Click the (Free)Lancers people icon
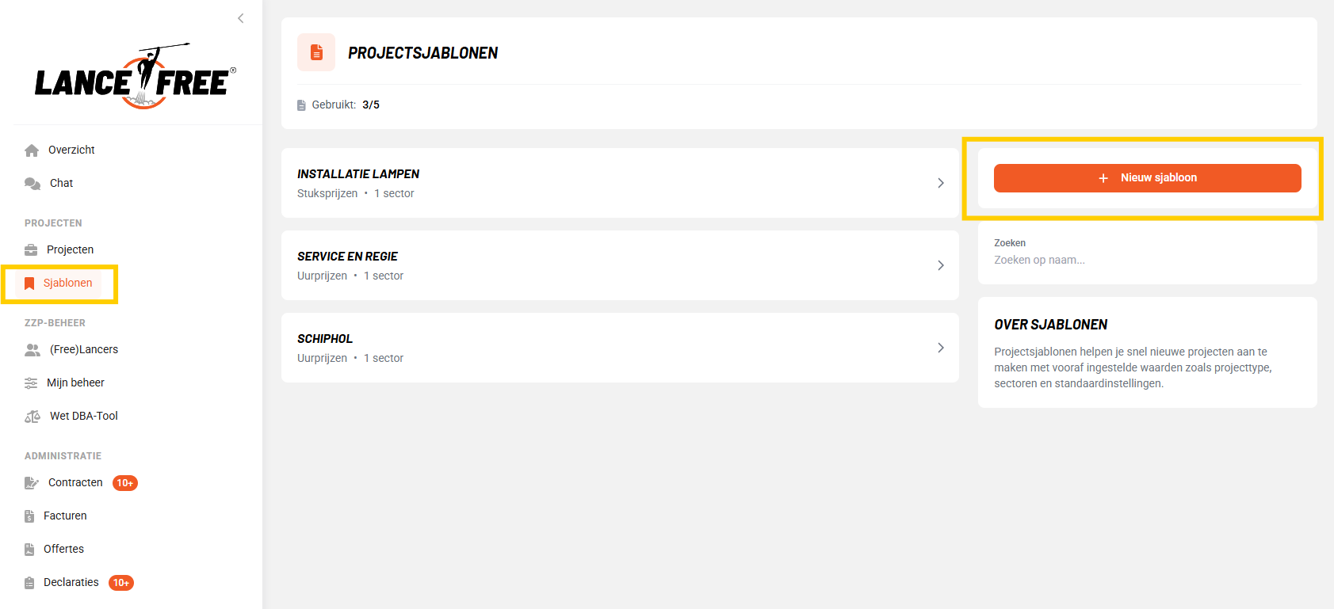1334x609 pixels. click(x=32, y=350)
